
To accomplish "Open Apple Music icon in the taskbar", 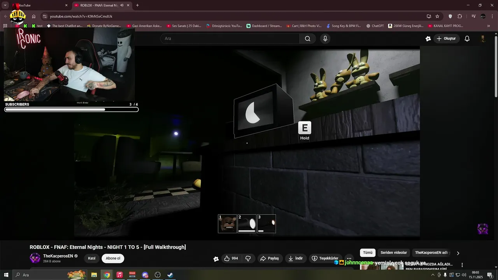I will 119,275.
